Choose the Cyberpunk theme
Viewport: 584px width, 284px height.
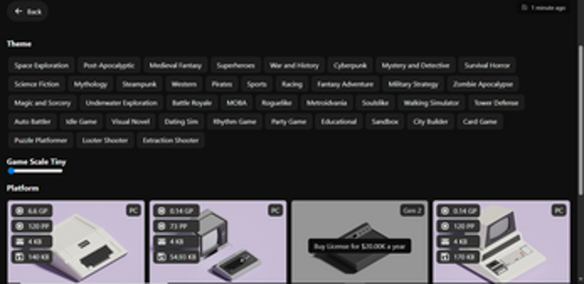pos(350,66)
